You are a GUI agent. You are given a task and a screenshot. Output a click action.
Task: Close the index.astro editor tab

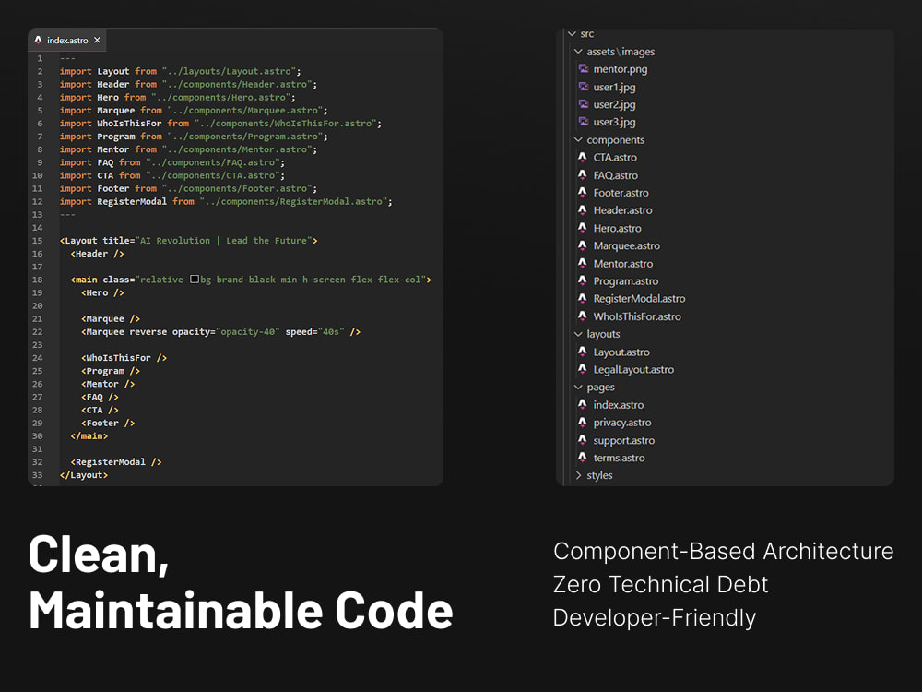tap(97, 40)
